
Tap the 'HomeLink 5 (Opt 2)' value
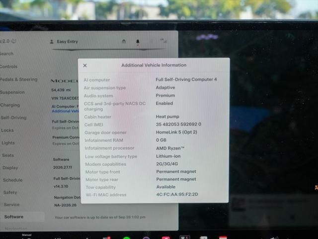[176, 132]
